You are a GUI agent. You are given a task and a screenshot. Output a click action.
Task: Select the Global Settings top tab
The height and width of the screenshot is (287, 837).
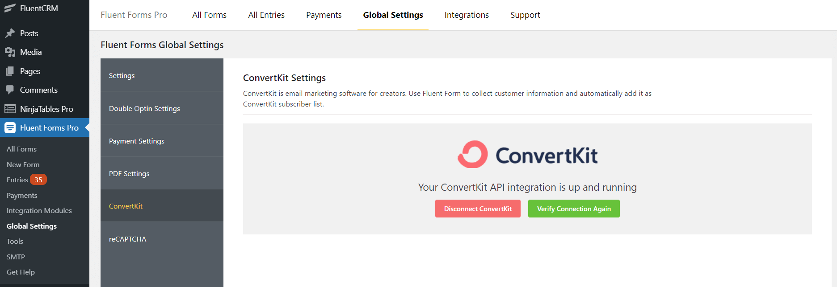[x=393, y=15]
